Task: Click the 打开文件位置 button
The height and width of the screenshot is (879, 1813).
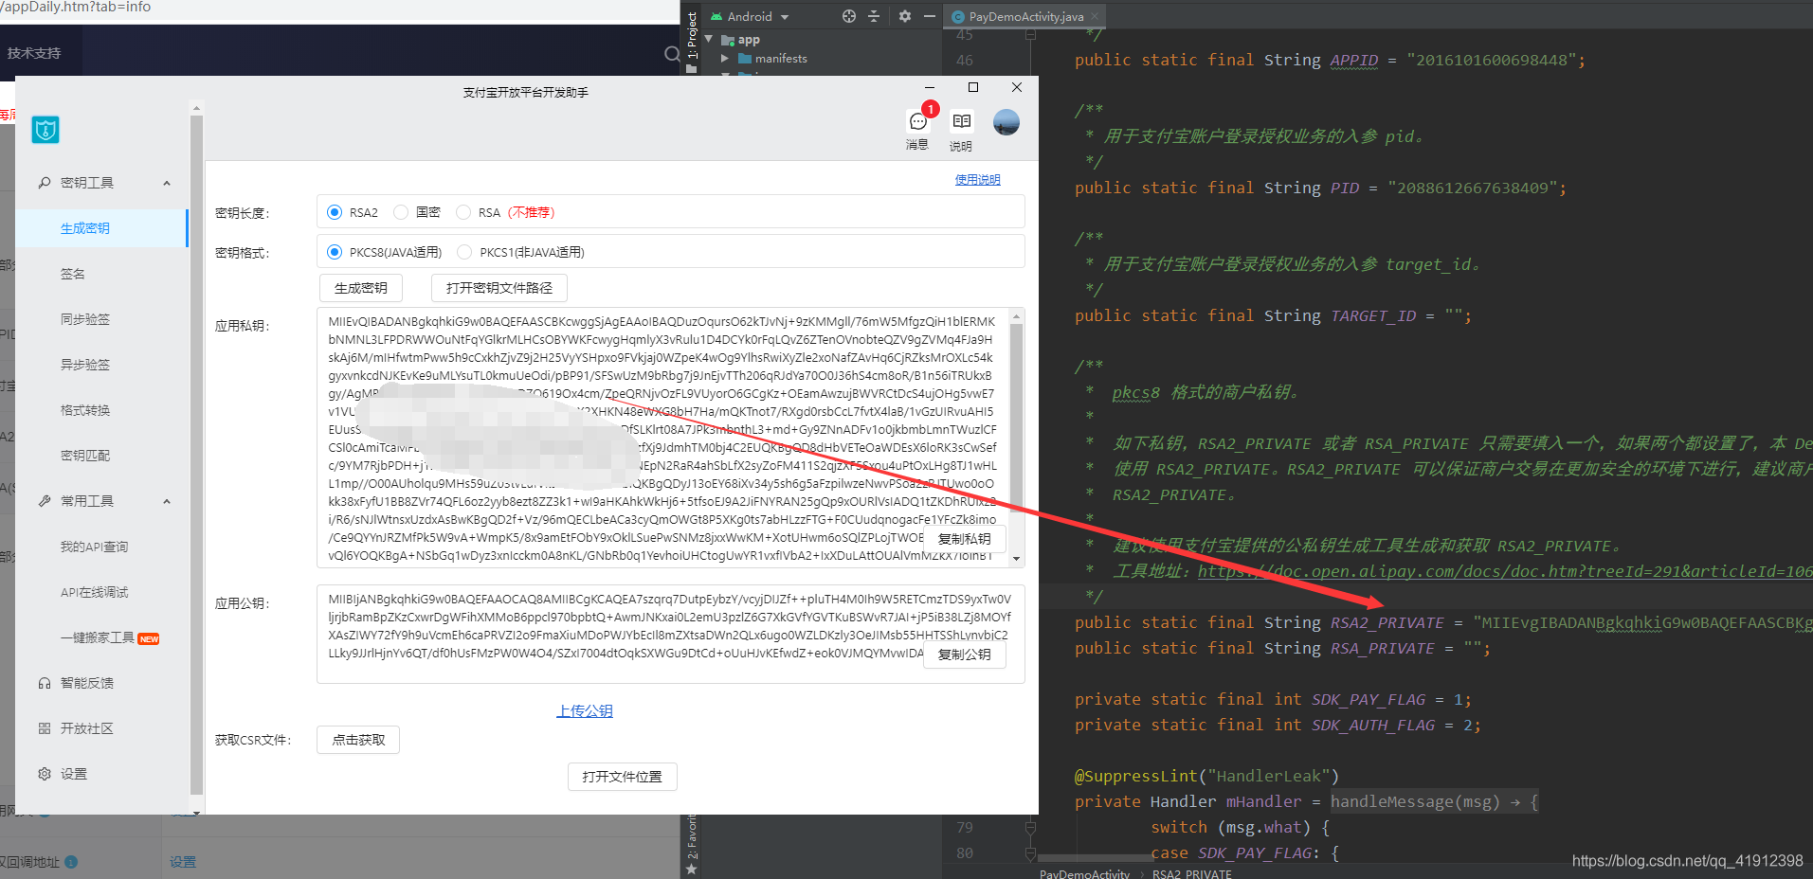Action: (x=623, y=777)
